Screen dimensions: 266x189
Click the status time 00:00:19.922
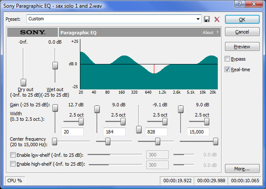point(177,181)
